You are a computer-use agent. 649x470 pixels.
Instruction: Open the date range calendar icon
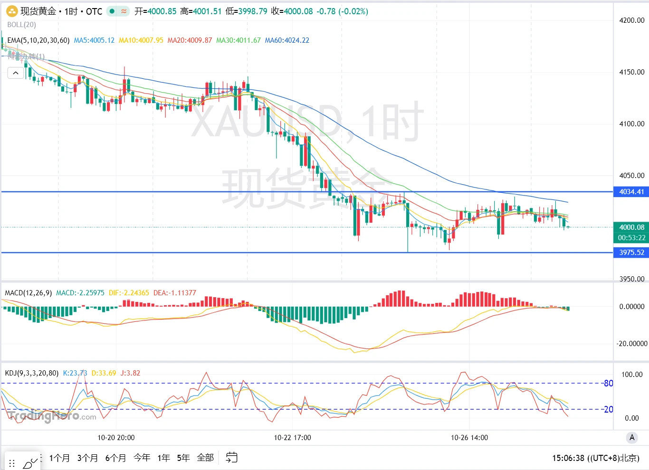(x=231, y=457)
